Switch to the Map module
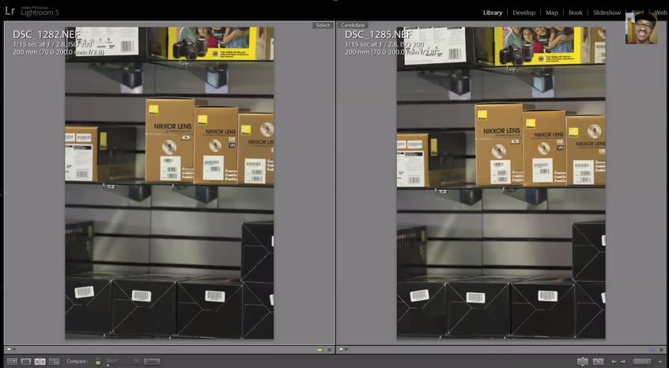669x368 pixels. [552, 13]
